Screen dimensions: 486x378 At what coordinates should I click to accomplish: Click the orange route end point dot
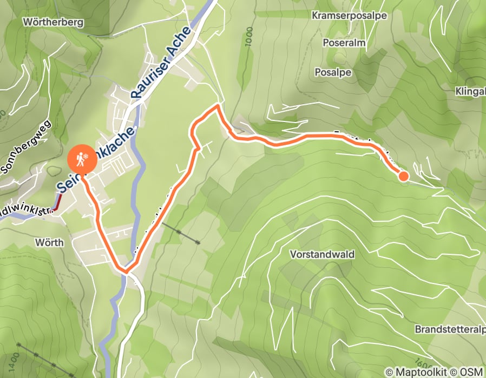pos(403,176)
